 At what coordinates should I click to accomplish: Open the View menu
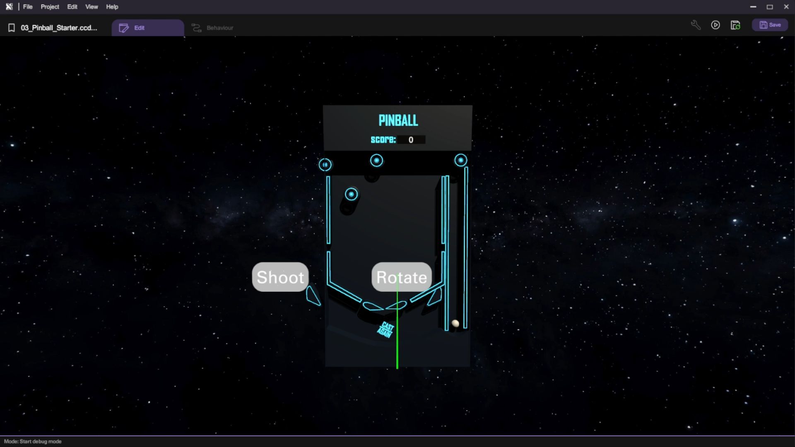click(92, 7)
